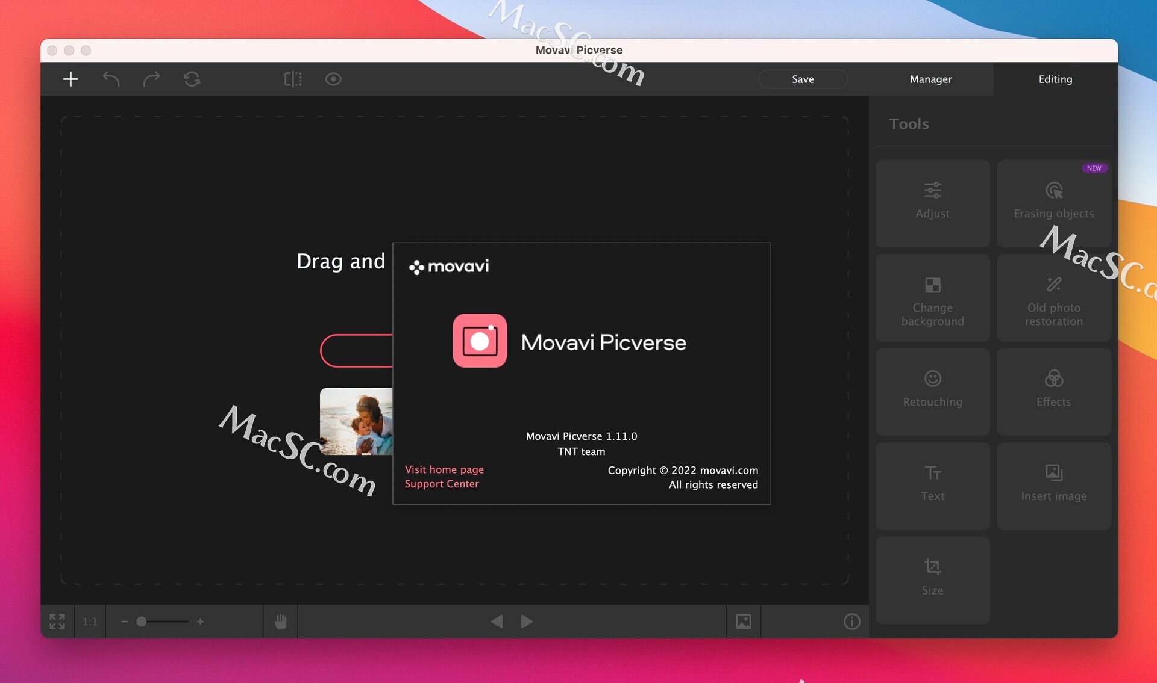Viewport: 1157px width, 683px height.
Task: Click the undo arrow icon
Action: tap(111, 79)
